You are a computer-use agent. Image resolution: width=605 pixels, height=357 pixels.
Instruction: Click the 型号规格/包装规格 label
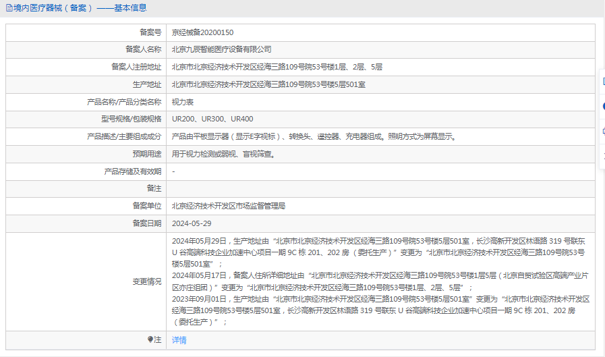132,119
